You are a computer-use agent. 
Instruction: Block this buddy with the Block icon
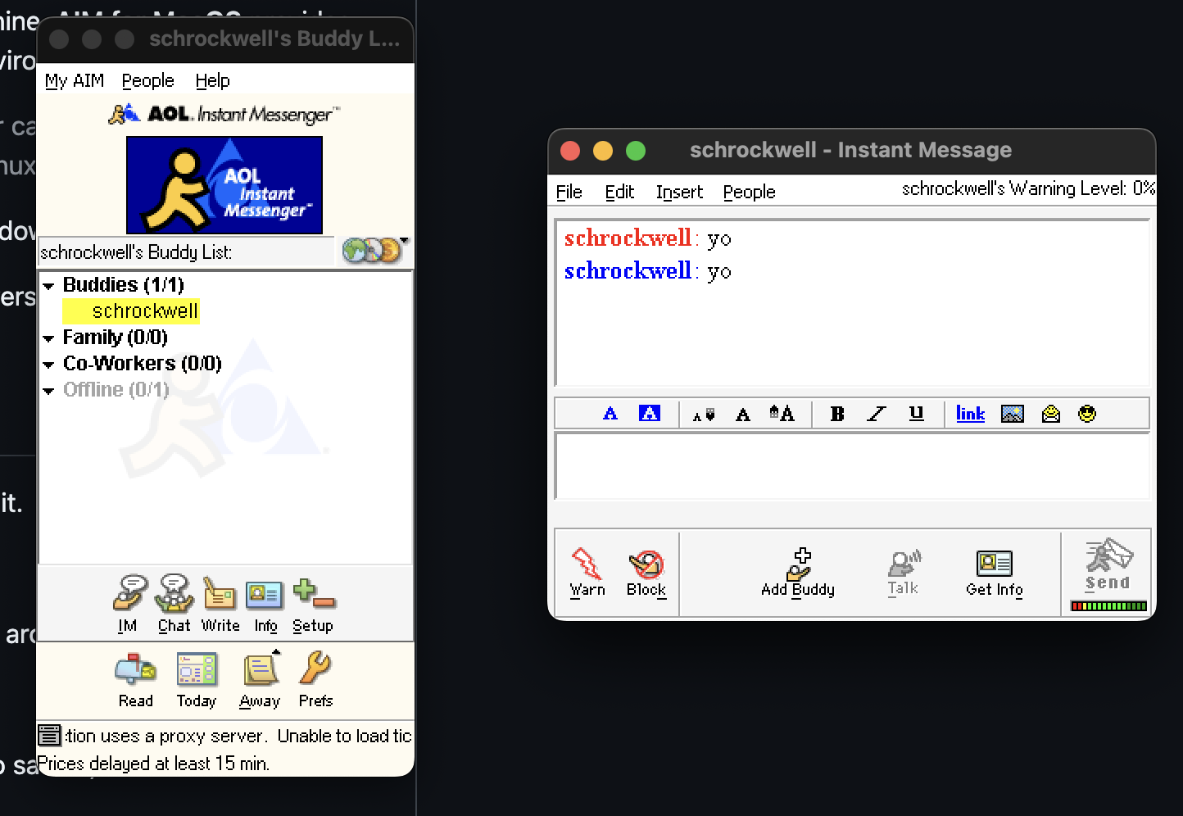[646, 564]
